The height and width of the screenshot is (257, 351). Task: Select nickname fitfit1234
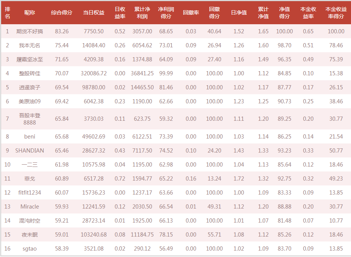click(29, 193)
